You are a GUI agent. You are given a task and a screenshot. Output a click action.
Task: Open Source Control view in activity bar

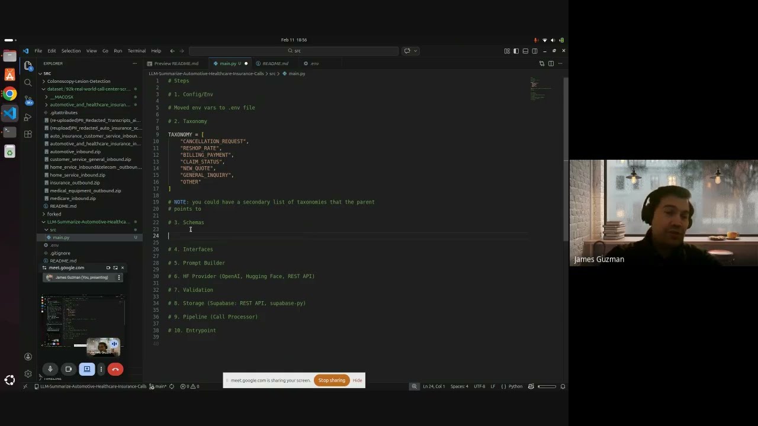pos(28,100)
